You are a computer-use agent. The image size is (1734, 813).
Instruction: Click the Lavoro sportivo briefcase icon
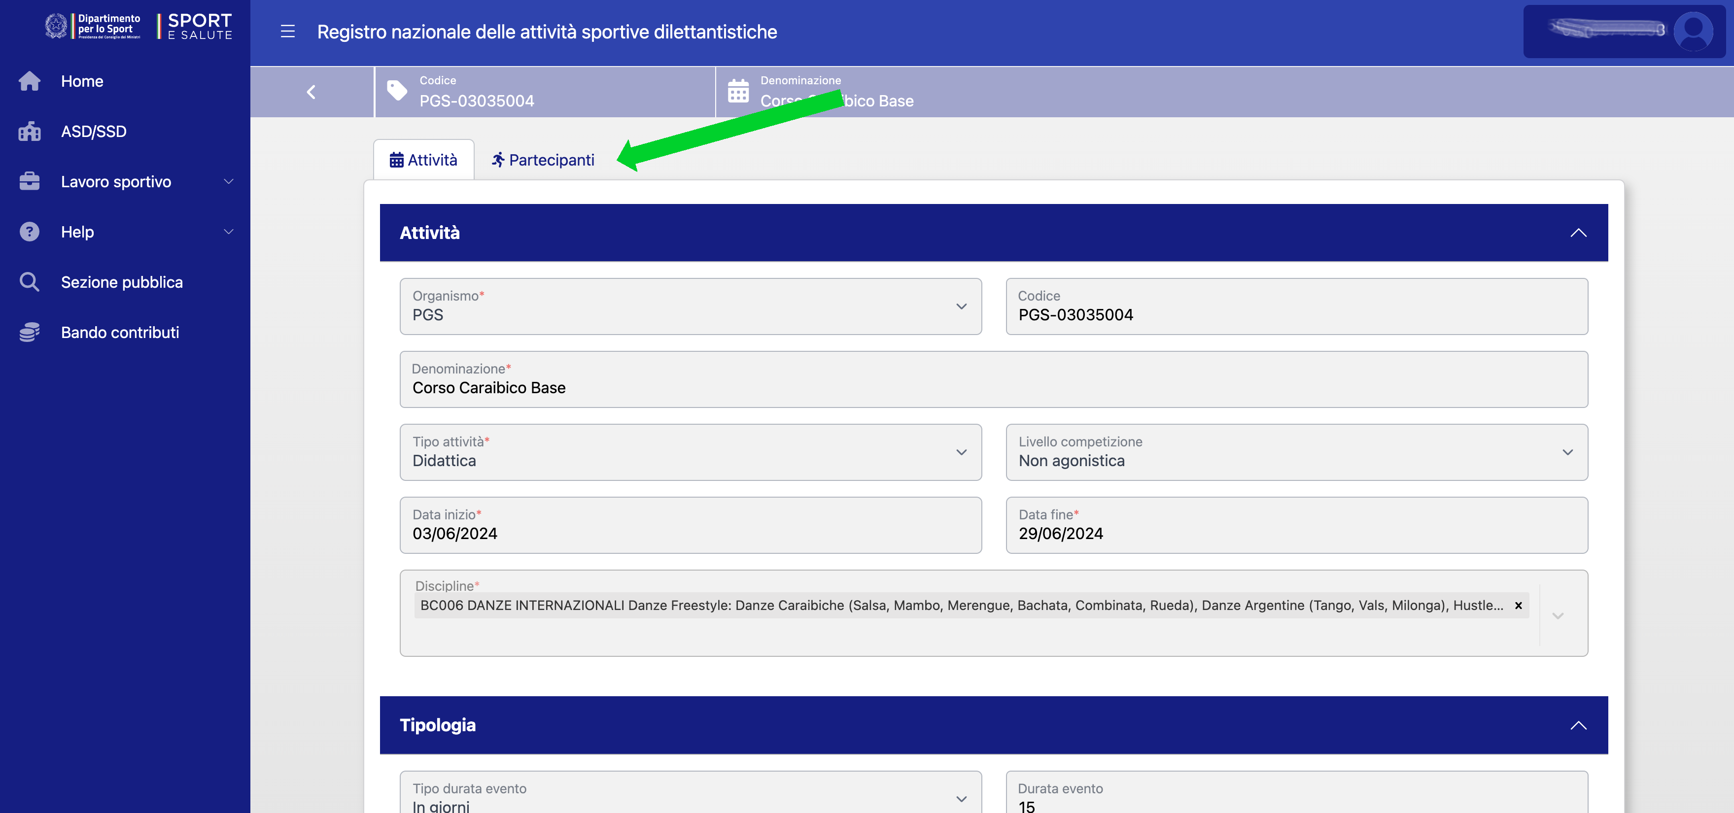pyautogui.click(x=29, y=182)
